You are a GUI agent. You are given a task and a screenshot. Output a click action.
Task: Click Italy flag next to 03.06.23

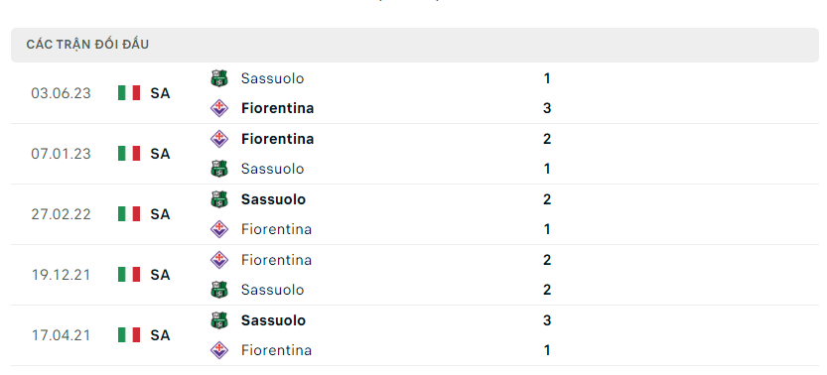click(x=129, y=93)
